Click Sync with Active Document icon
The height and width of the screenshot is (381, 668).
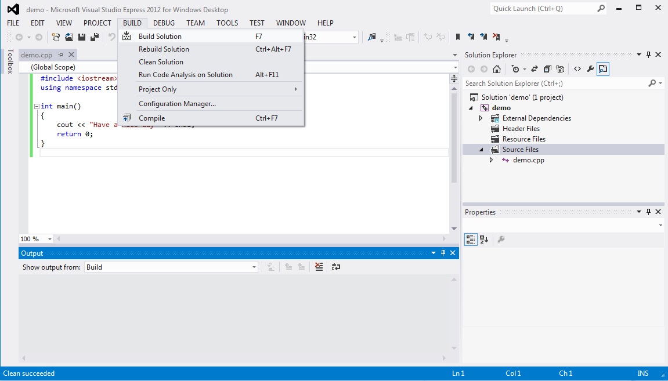pyautogui.click(x=535, y=69)
